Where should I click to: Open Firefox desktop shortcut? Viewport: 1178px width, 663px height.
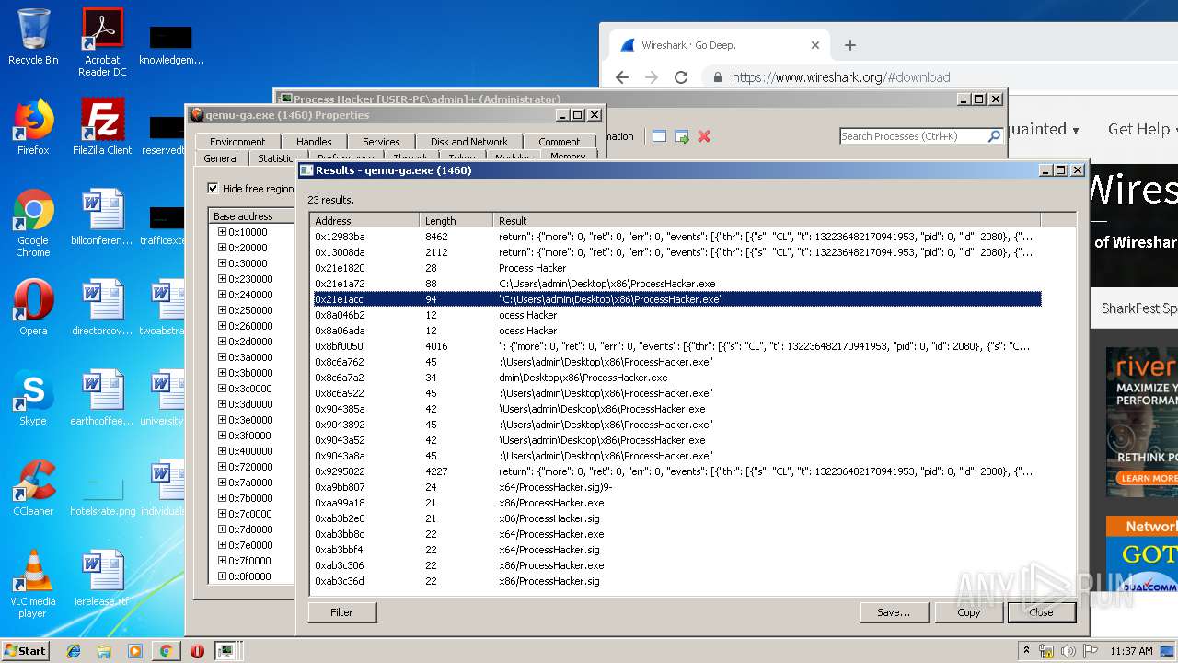coord(33,127)
